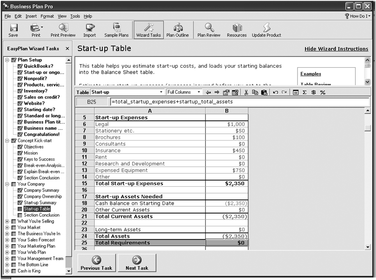The image size is (376, 280).
Task: Click the spreadsheet vertical scrollbar thumb
Action: click(367, 128)
